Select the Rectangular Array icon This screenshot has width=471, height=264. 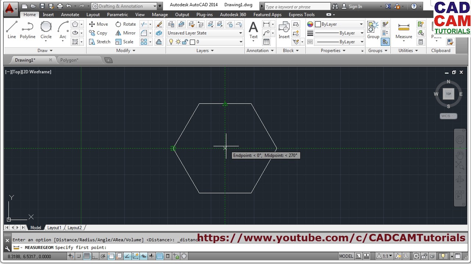(144, 42)
